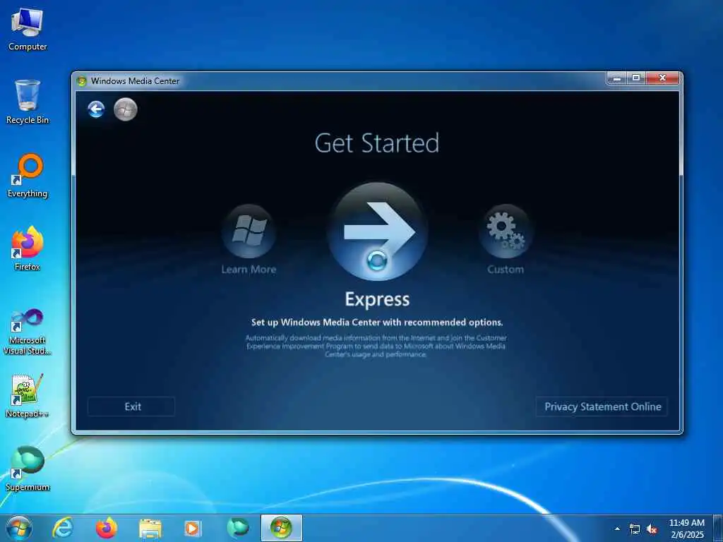Select the Firefox desktop shortcut
723x542 pixels.
pyautogui.click(x=28, y=249)
